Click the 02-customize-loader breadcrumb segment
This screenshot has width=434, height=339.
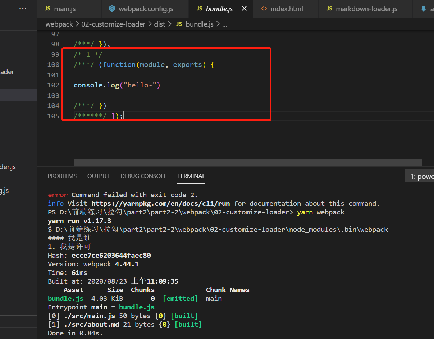(113, 24)
